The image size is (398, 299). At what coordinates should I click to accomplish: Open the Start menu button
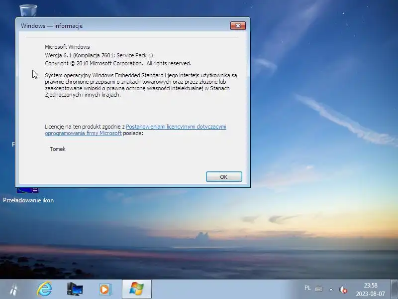(14, 290)
